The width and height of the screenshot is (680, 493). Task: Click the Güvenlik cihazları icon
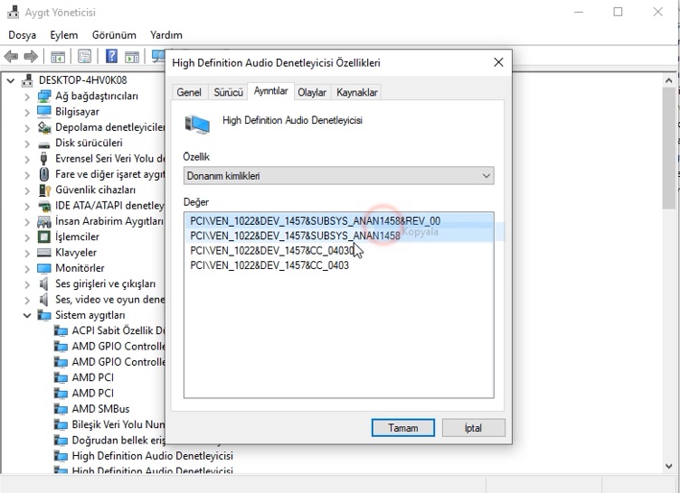click(44, 191)
